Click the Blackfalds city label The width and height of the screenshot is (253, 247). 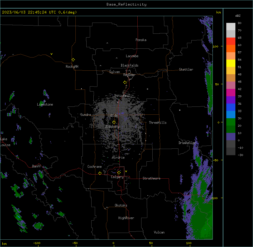point(129,65)
